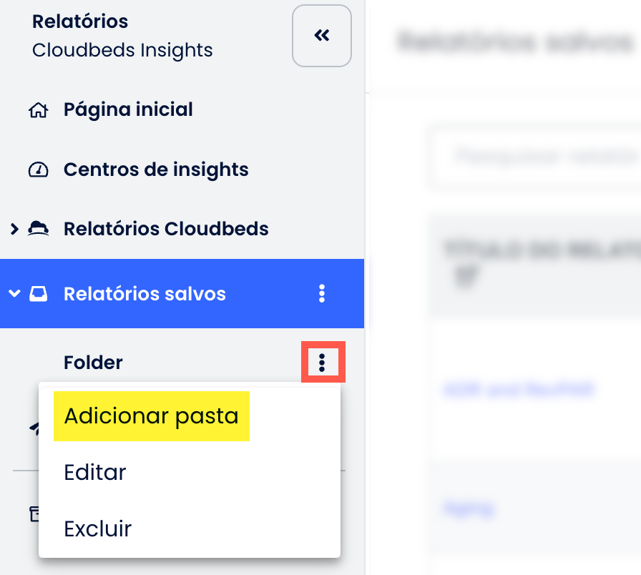
Task: Go to Página inicial
Action: (128, 110)
